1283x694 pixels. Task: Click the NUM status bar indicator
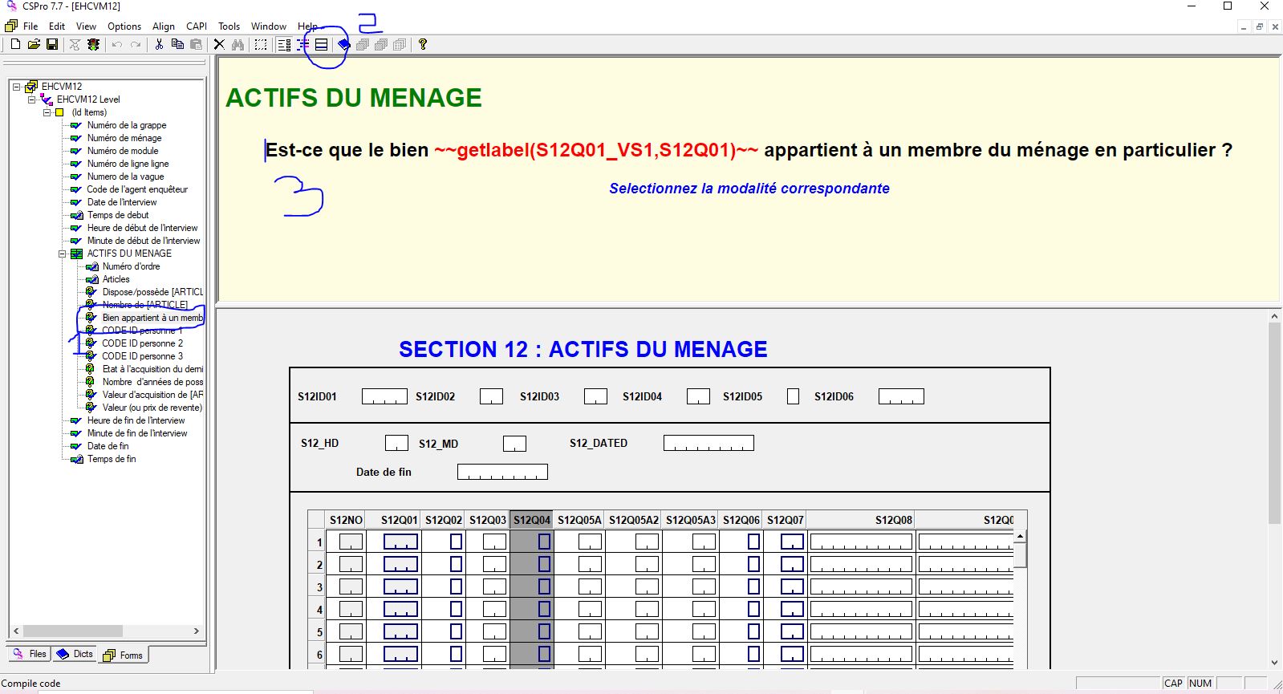tap(1200, 684)
